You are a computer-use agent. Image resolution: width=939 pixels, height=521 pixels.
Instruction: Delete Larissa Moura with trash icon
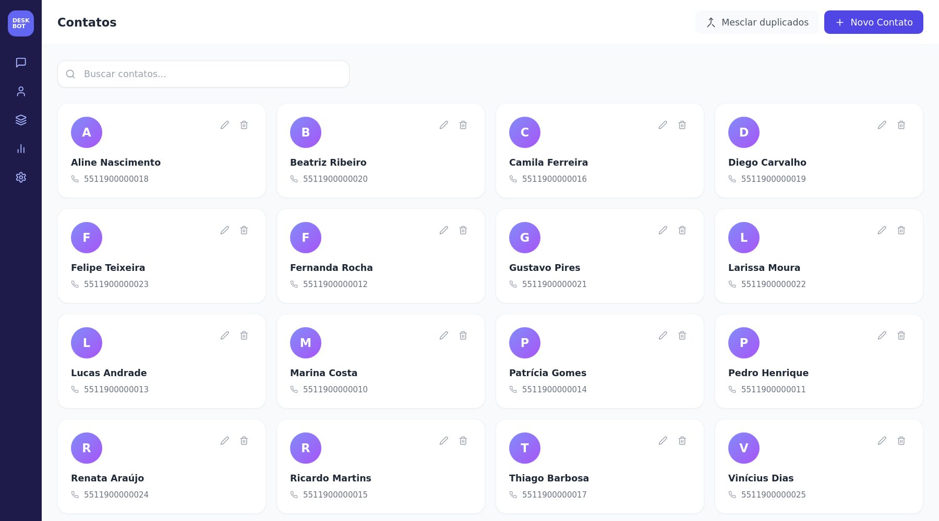[x=901, y=230]
